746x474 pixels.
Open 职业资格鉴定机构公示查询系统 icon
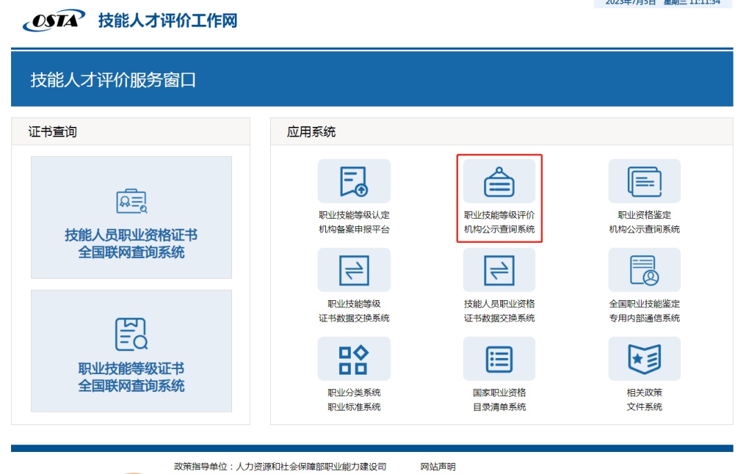point(644,181)
